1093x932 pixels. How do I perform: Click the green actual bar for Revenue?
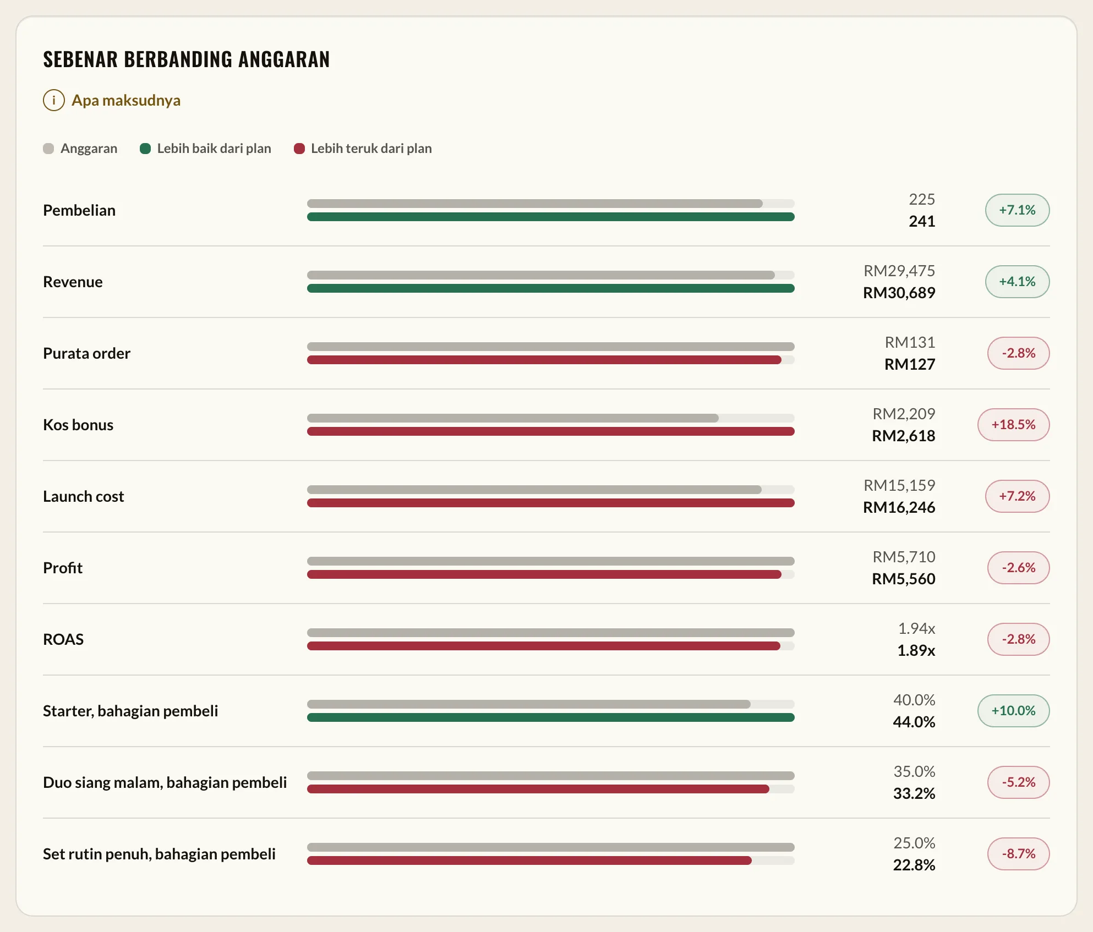pyautogui.click(x=551, y=288)
